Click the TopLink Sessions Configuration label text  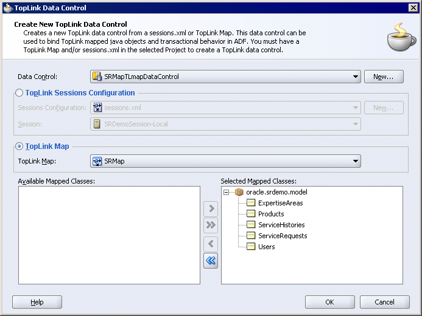(80, 93)
